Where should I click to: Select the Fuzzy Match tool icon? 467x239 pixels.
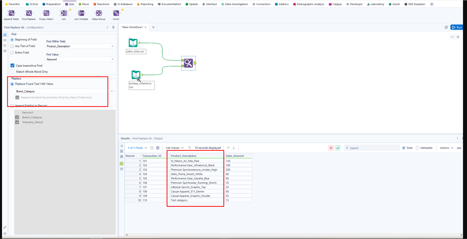point(46,13)
